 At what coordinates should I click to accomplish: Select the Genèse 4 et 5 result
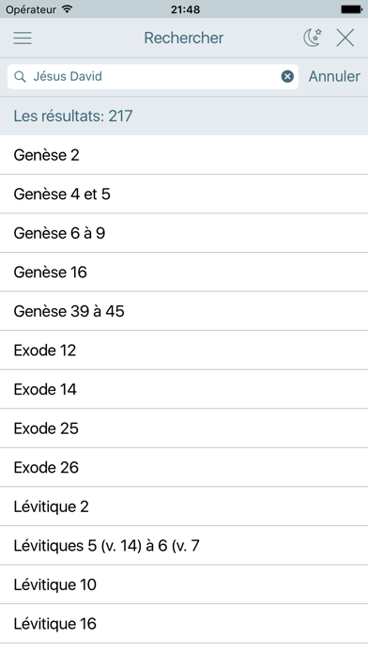click(184, 194)
